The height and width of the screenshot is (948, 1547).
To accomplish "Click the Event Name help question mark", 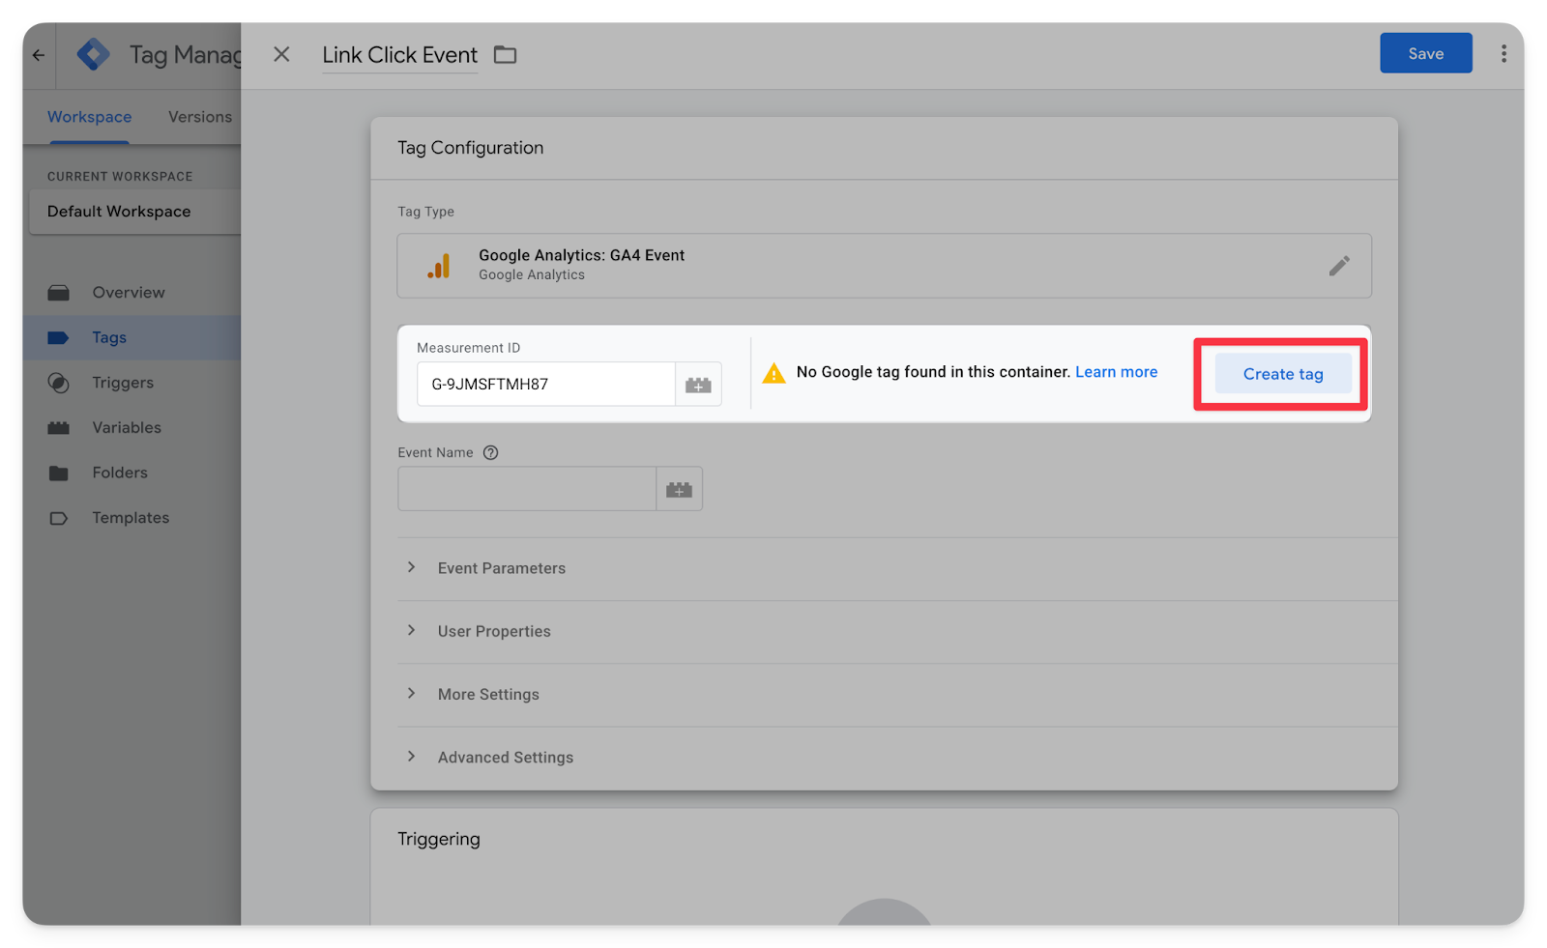I will click(x=490, y=452).
